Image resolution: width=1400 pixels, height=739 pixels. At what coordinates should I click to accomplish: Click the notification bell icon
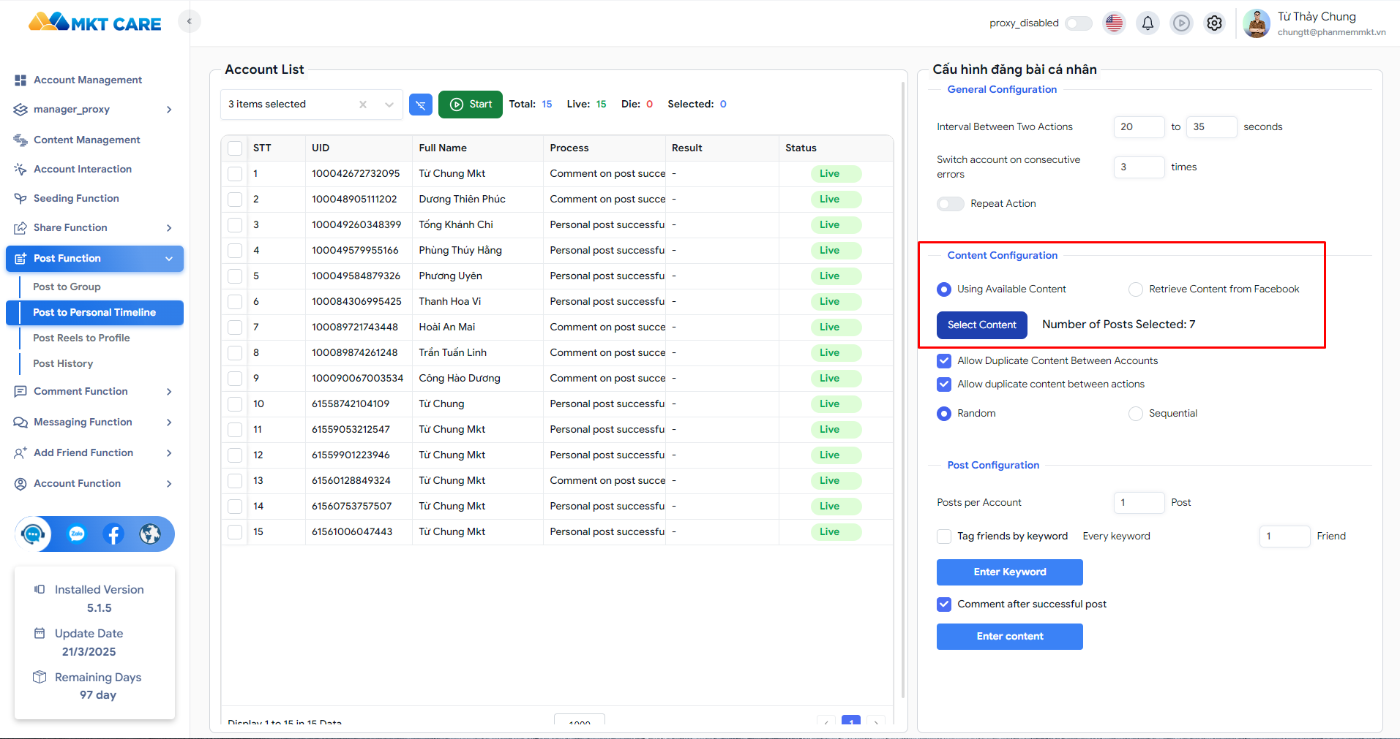(x=1148, y=23)
